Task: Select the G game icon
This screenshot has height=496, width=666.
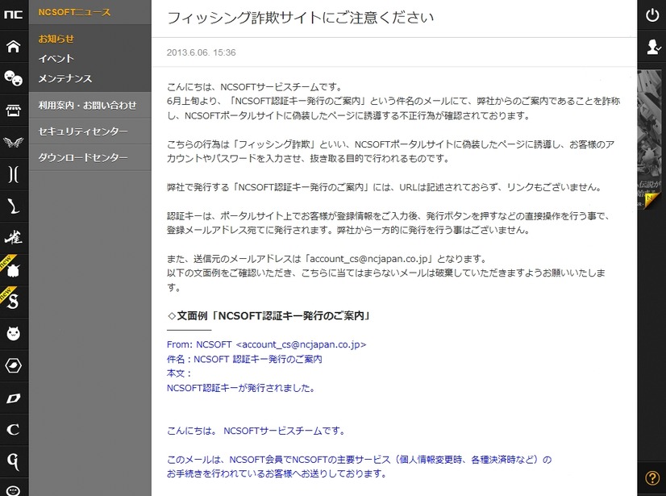Action: coord(14,461)
